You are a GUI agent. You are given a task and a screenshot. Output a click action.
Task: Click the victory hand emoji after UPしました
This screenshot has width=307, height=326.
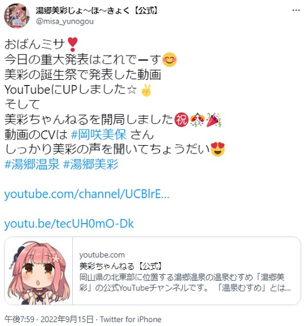tap(146, 90)
